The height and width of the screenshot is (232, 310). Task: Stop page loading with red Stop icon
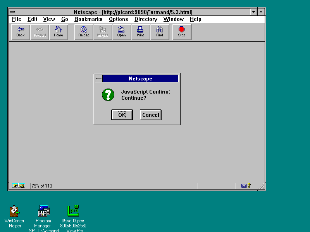182,32
